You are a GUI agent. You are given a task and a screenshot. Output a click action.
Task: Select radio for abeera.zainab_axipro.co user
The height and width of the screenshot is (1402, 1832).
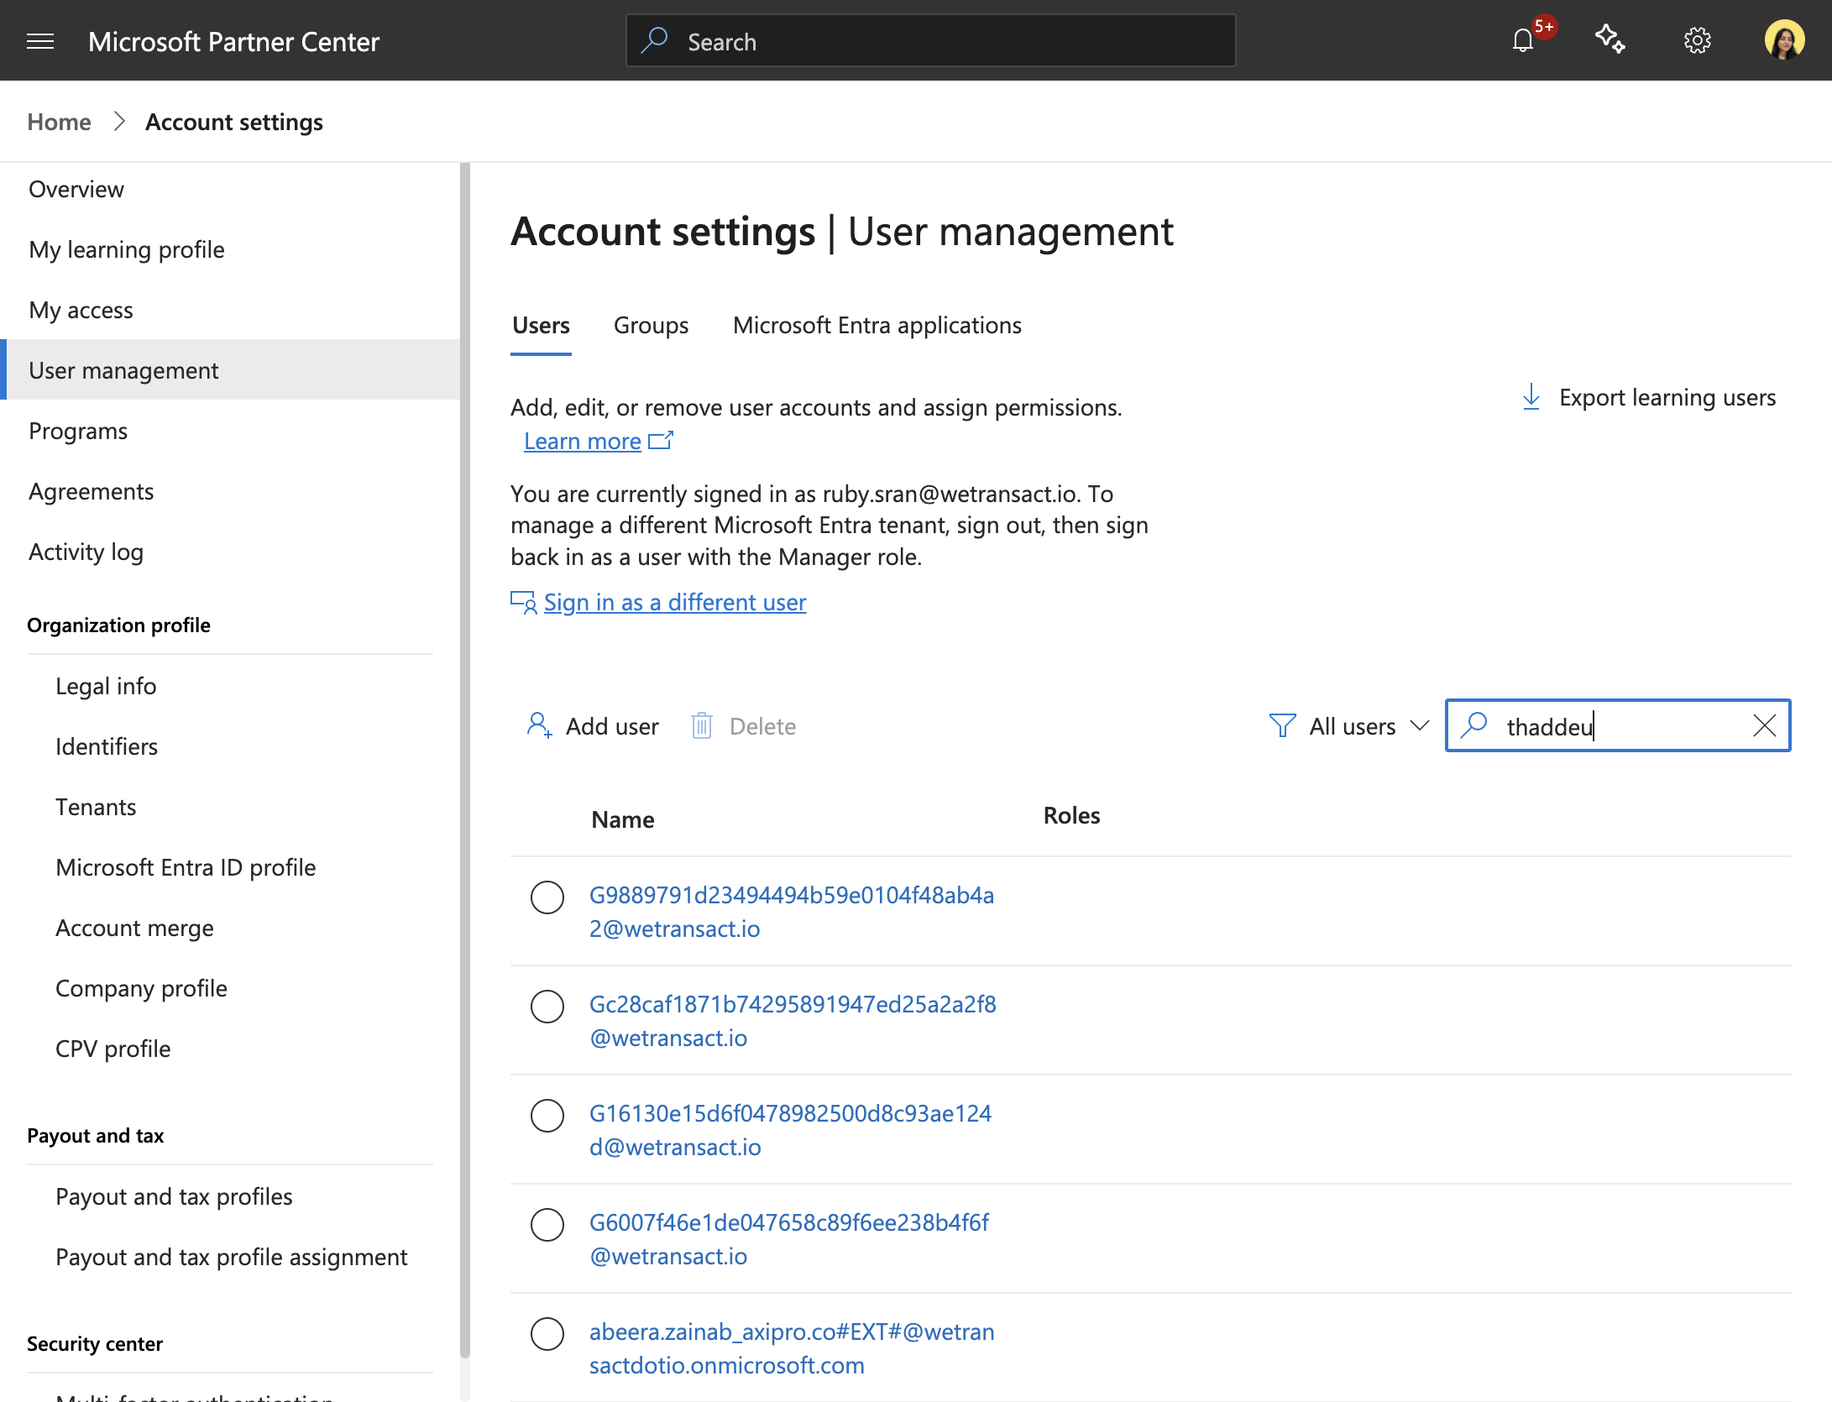(547, 1334)
